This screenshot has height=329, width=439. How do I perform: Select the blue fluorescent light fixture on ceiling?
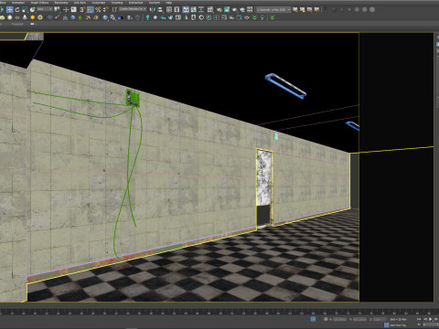tap(285, 86)
